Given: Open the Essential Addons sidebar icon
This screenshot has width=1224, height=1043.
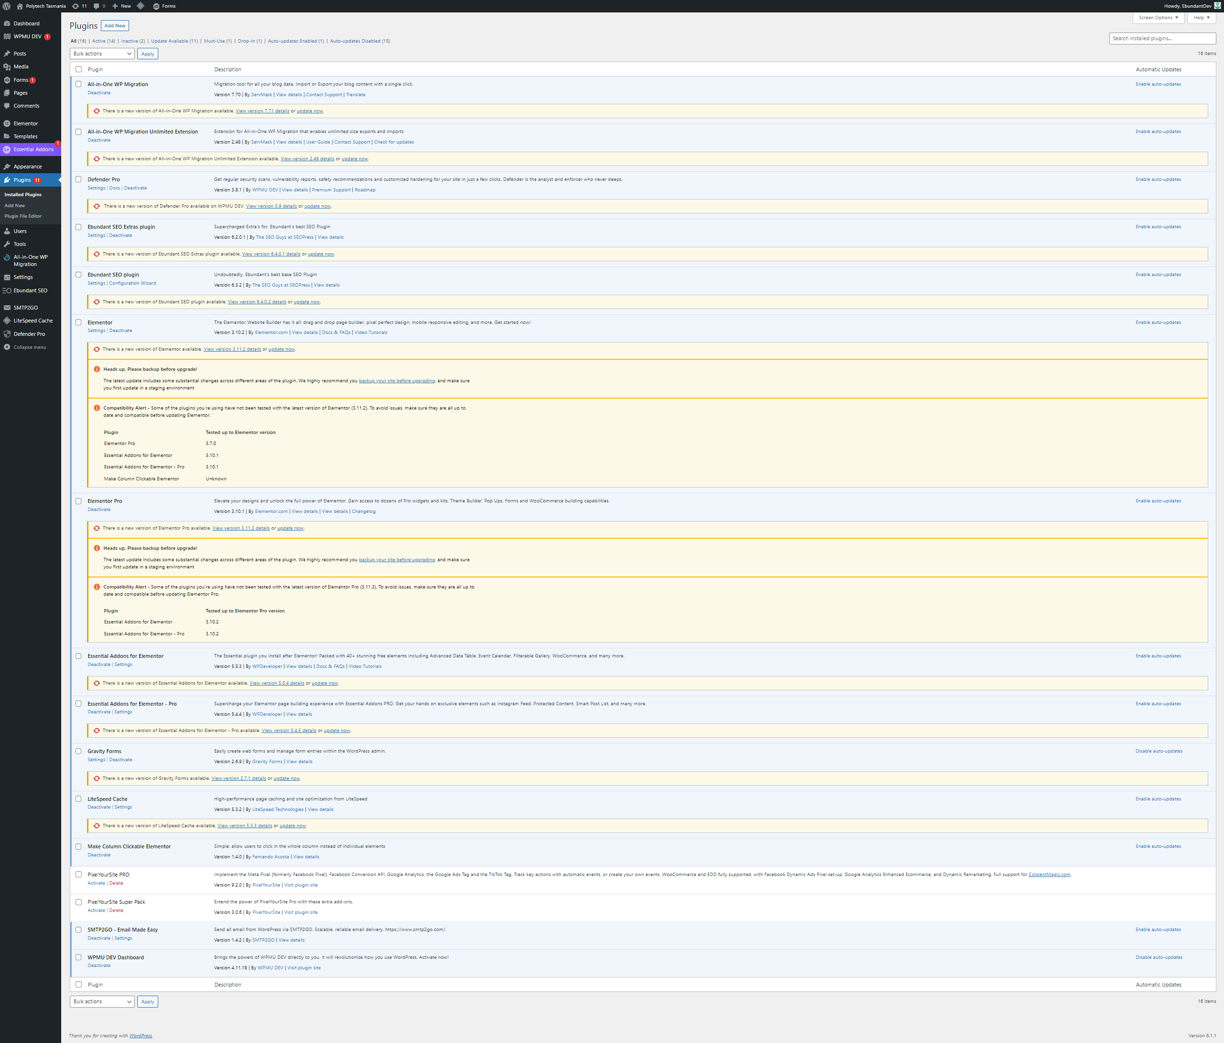Looking at the screenshot, I should (x=7, y=150).
